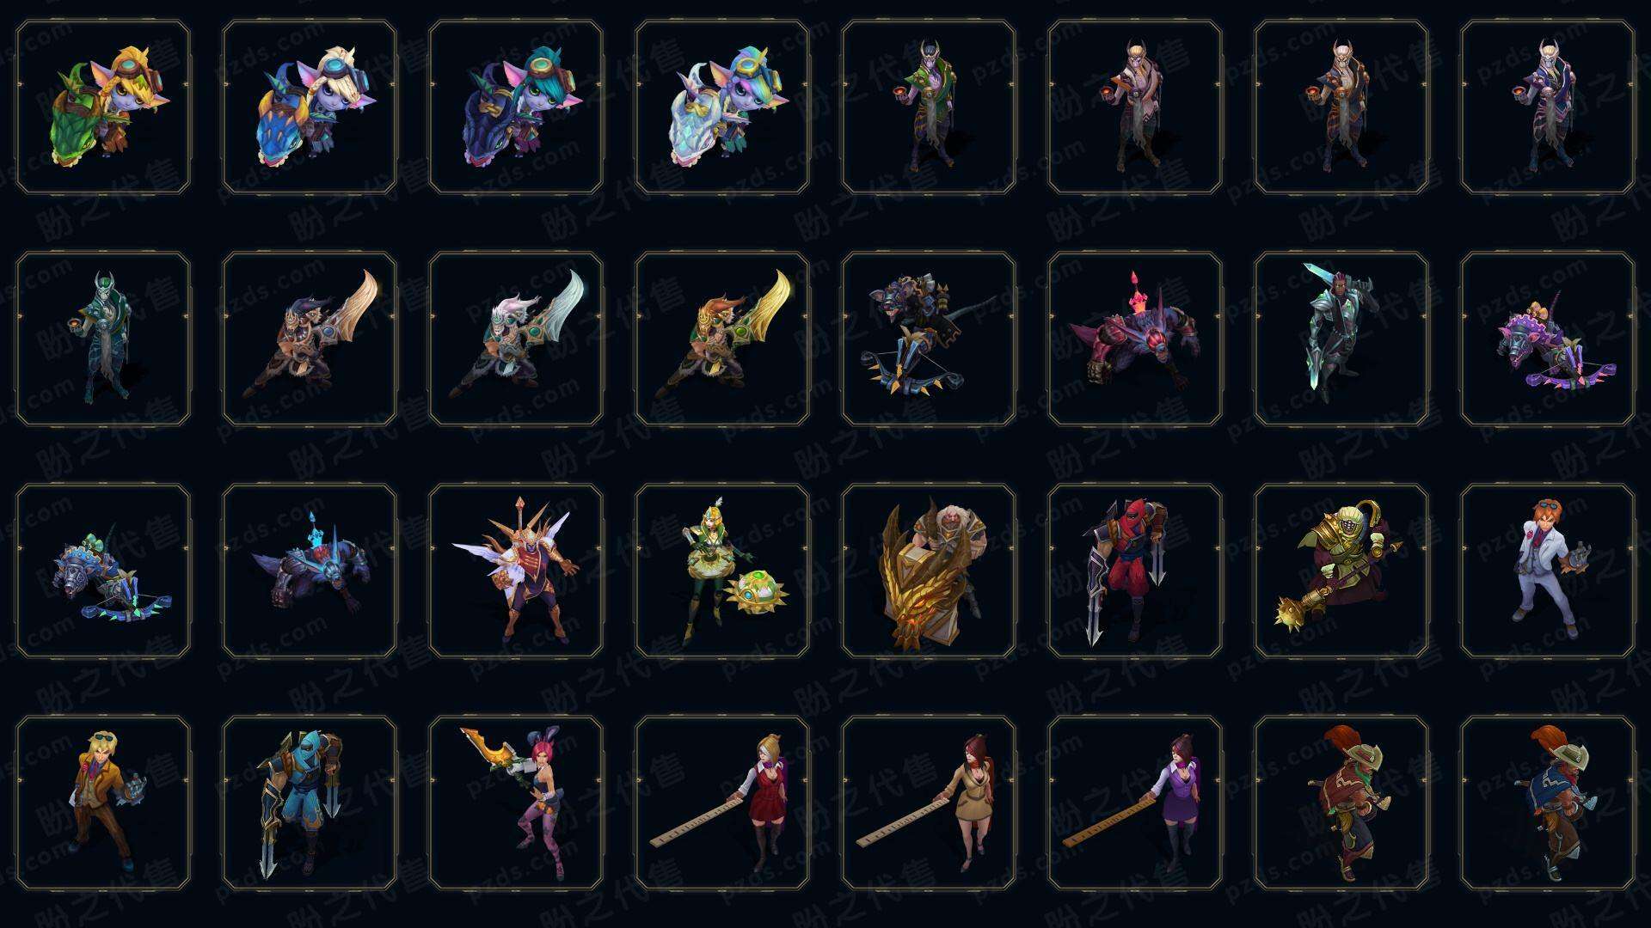Select the green dragon-trainer Tristana skin tile
This screenshot has width=1651, height=928.
(103, 107)
